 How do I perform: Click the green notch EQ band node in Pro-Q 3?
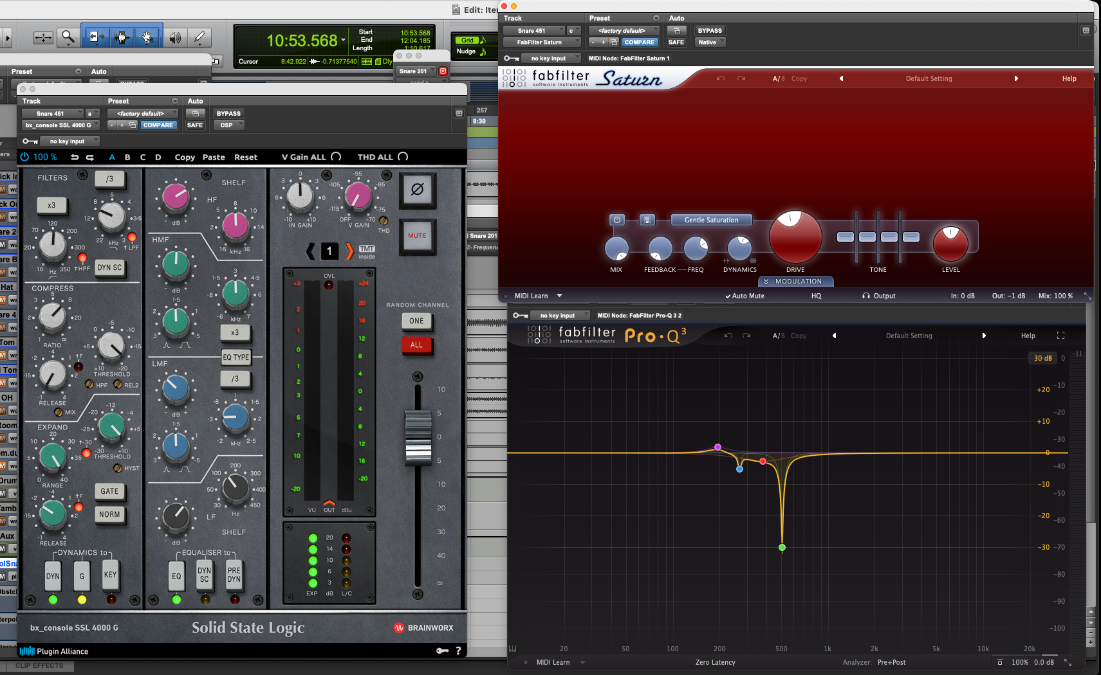click(782, 548)
